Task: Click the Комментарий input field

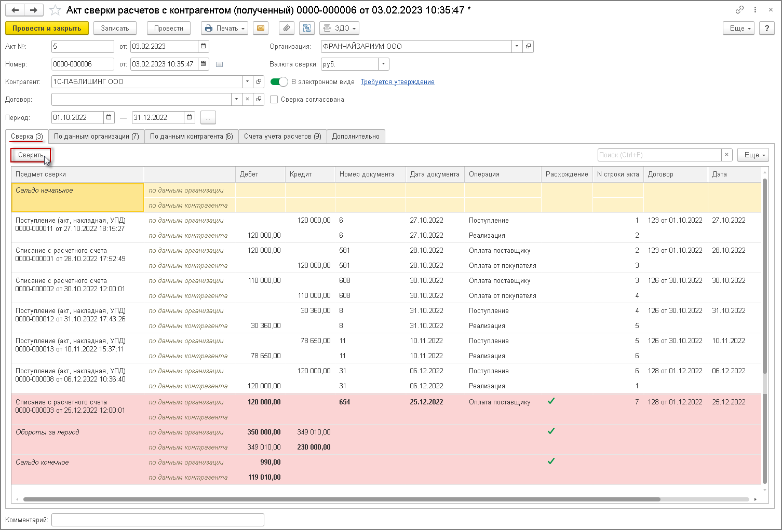Action: coord(158,520)
